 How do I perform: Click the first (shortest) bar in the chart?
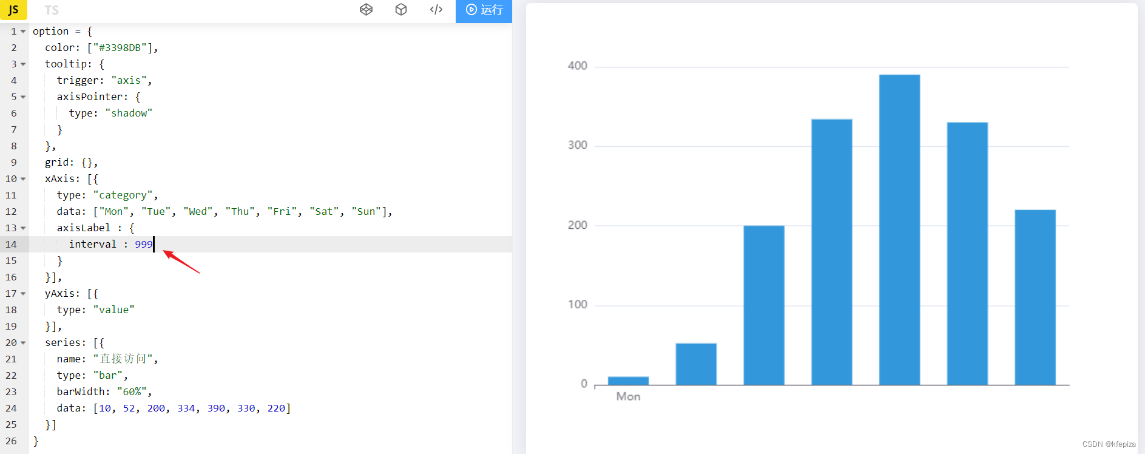pos(628,381)
